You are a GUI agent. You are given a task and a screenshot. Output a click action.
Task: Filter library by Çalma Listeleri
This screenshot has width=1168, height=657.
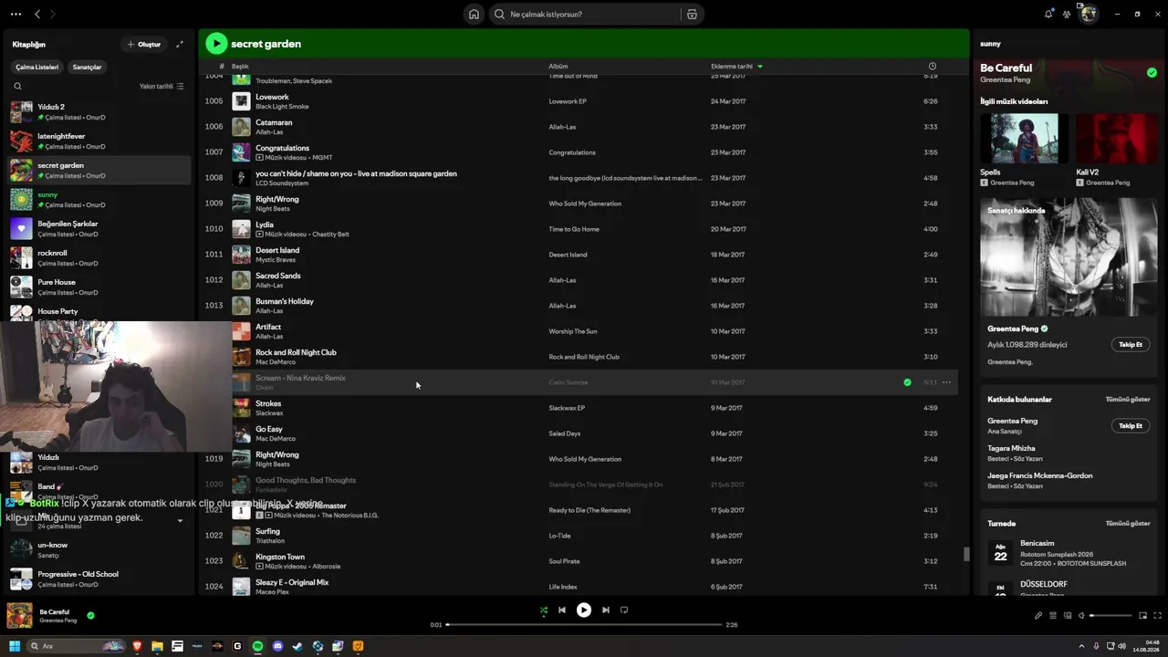click(x=37, y=67)
